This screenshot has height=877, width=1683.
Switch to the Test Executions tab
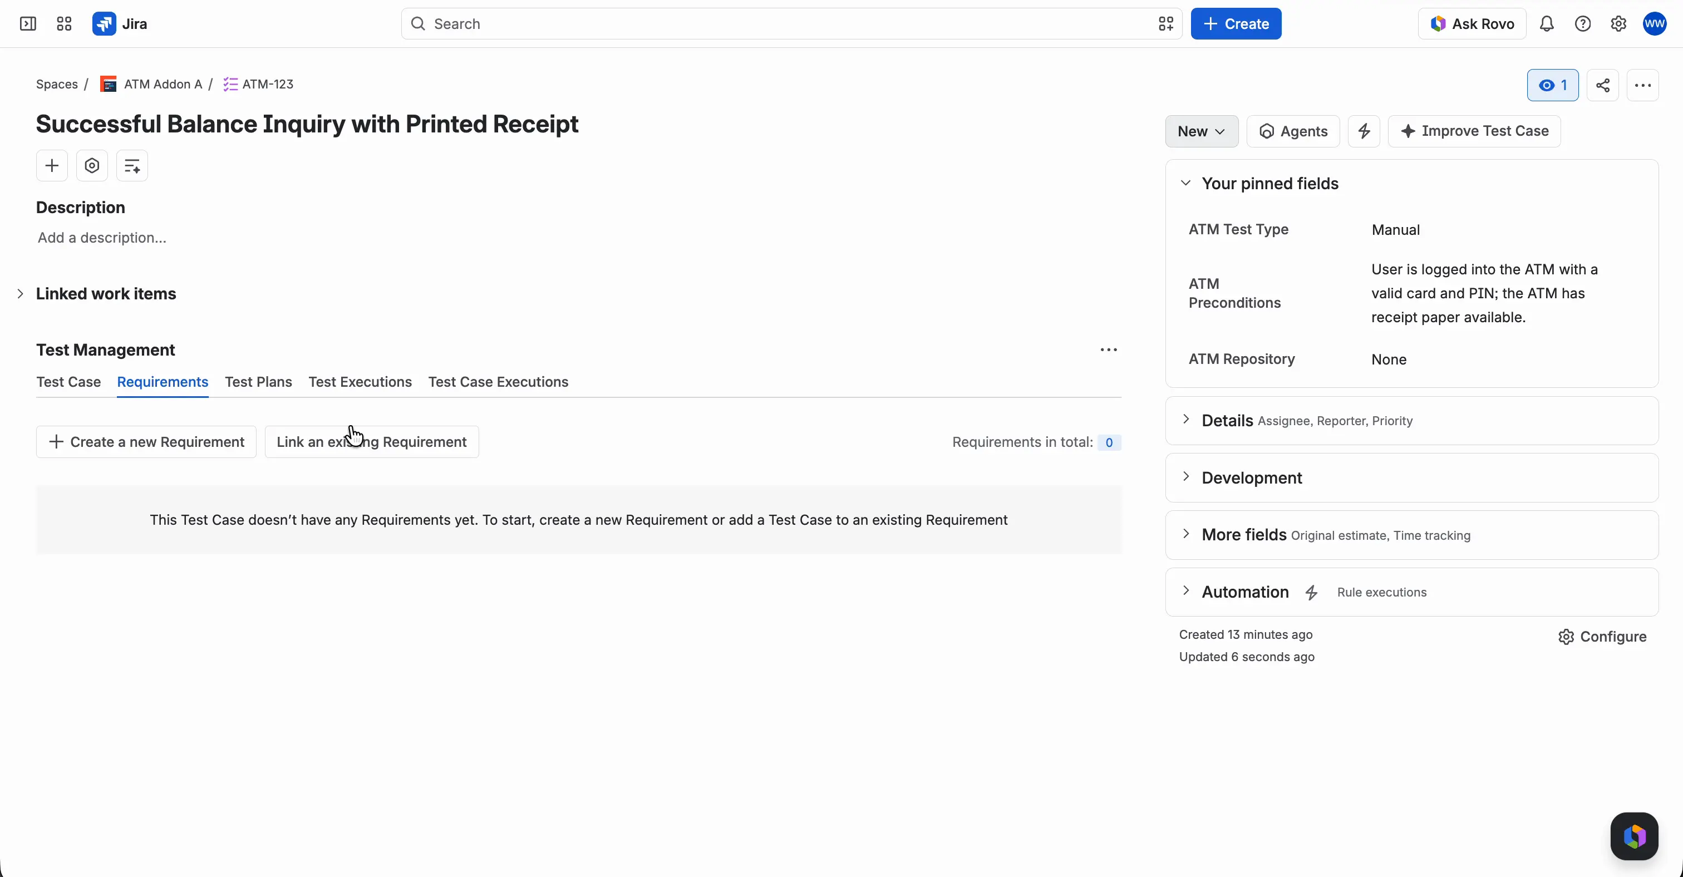point(360,382)
